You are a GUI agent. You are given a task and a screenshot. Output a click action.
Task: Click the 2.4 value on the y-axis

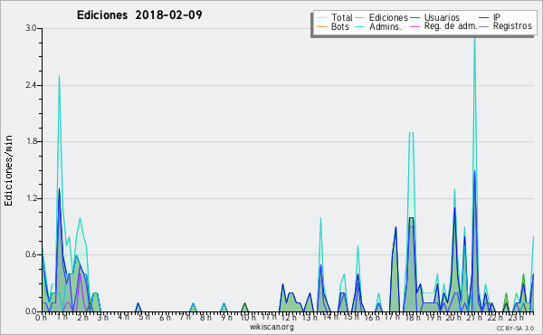31,85
